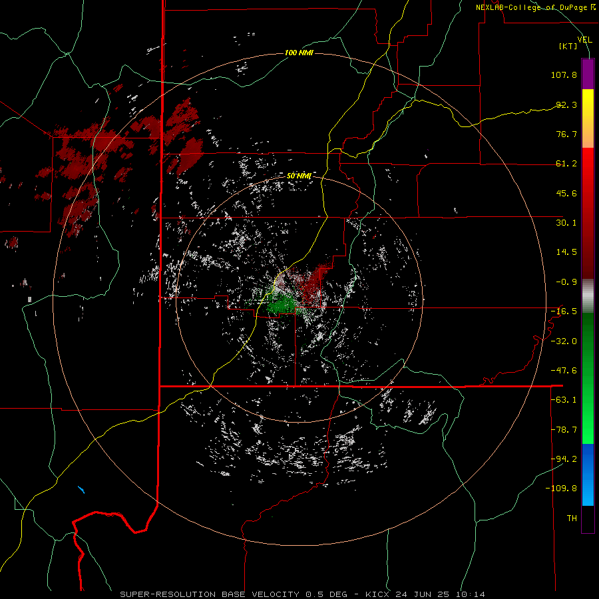The height and width of the screenshot is (599, 599).
Task: Click the SUPER-RESOLUTION BASE VELOCITY caption text
Action: click(x=210, y=594)
